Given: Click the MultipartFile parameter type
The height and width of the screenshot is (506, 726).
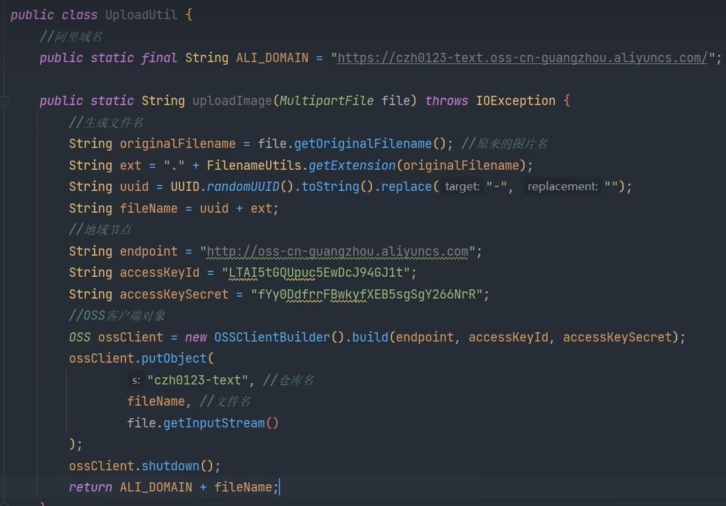Looking at the screenshot, I should pos(326,100).
